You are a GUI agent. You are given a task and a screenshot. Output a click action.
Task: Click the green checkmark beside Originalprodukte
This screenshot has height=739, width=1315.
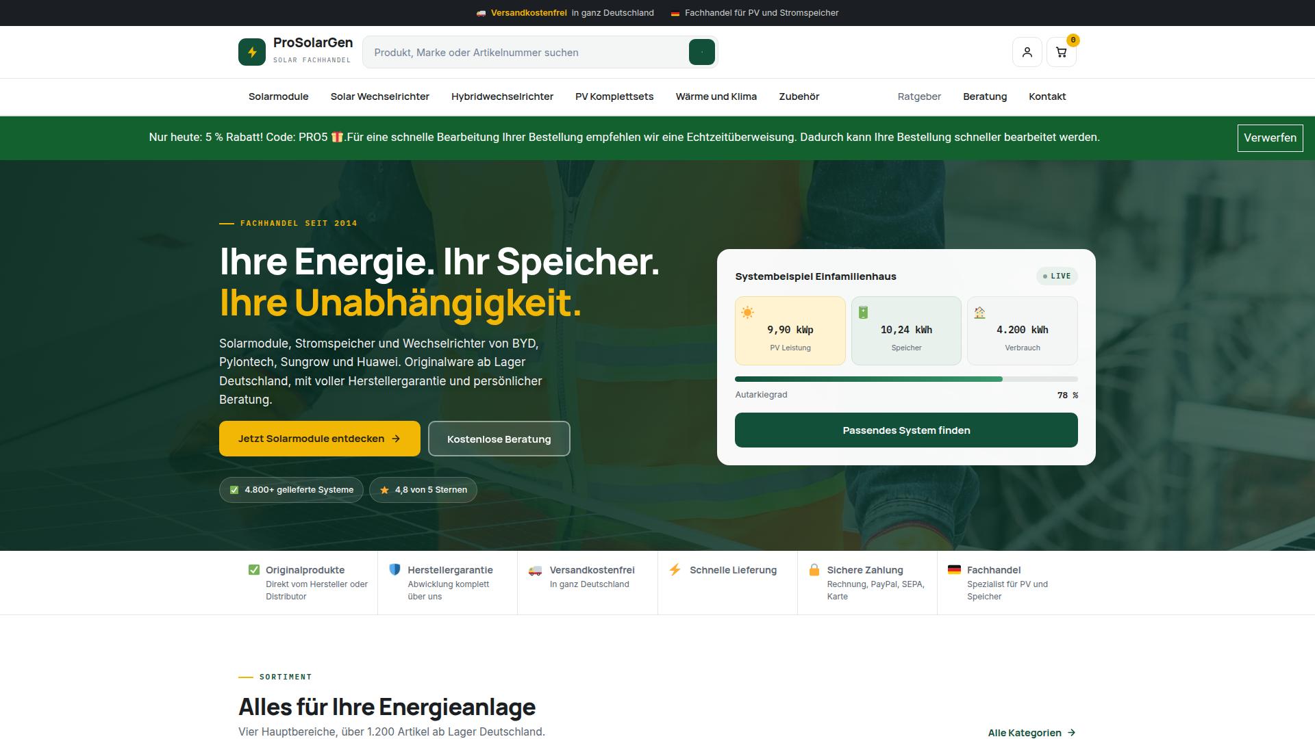[253, 570]
